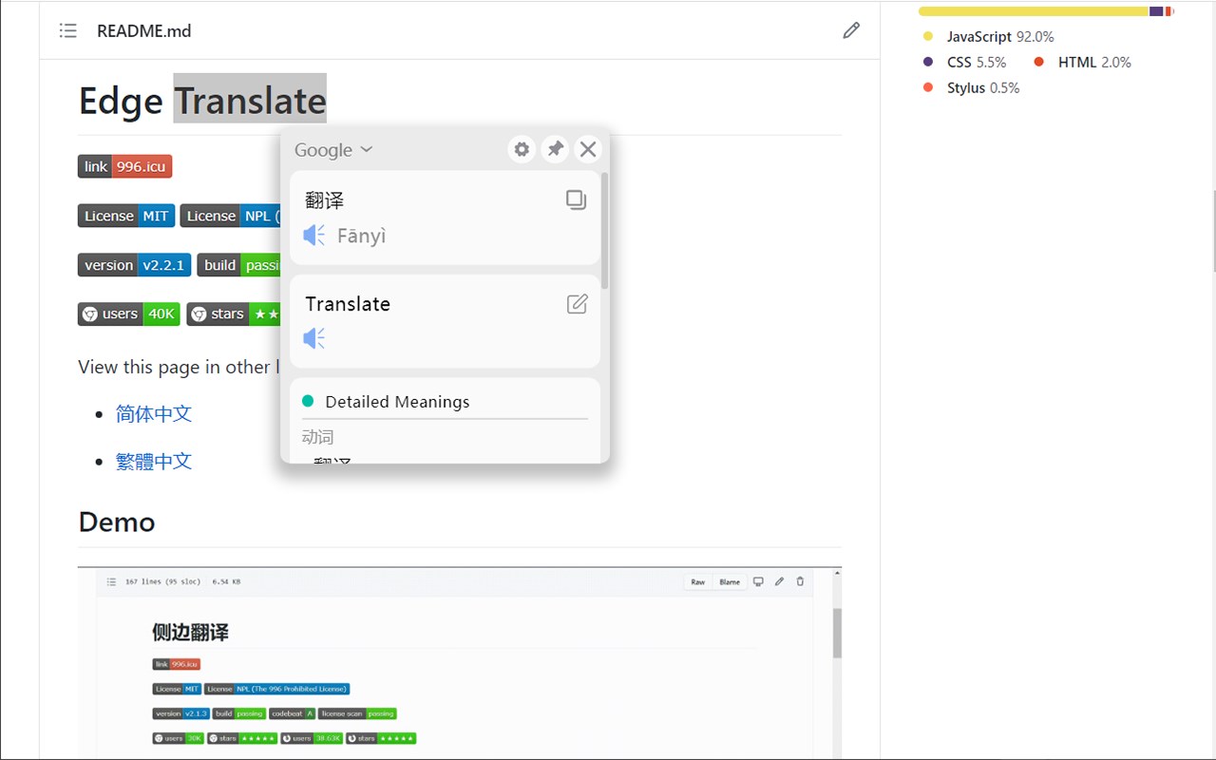Edit the original text Translate
The image size is (1216, 760).
point(577,304)
